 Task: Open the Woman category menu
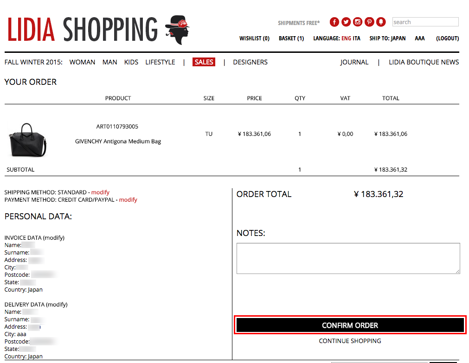(82, 62)
